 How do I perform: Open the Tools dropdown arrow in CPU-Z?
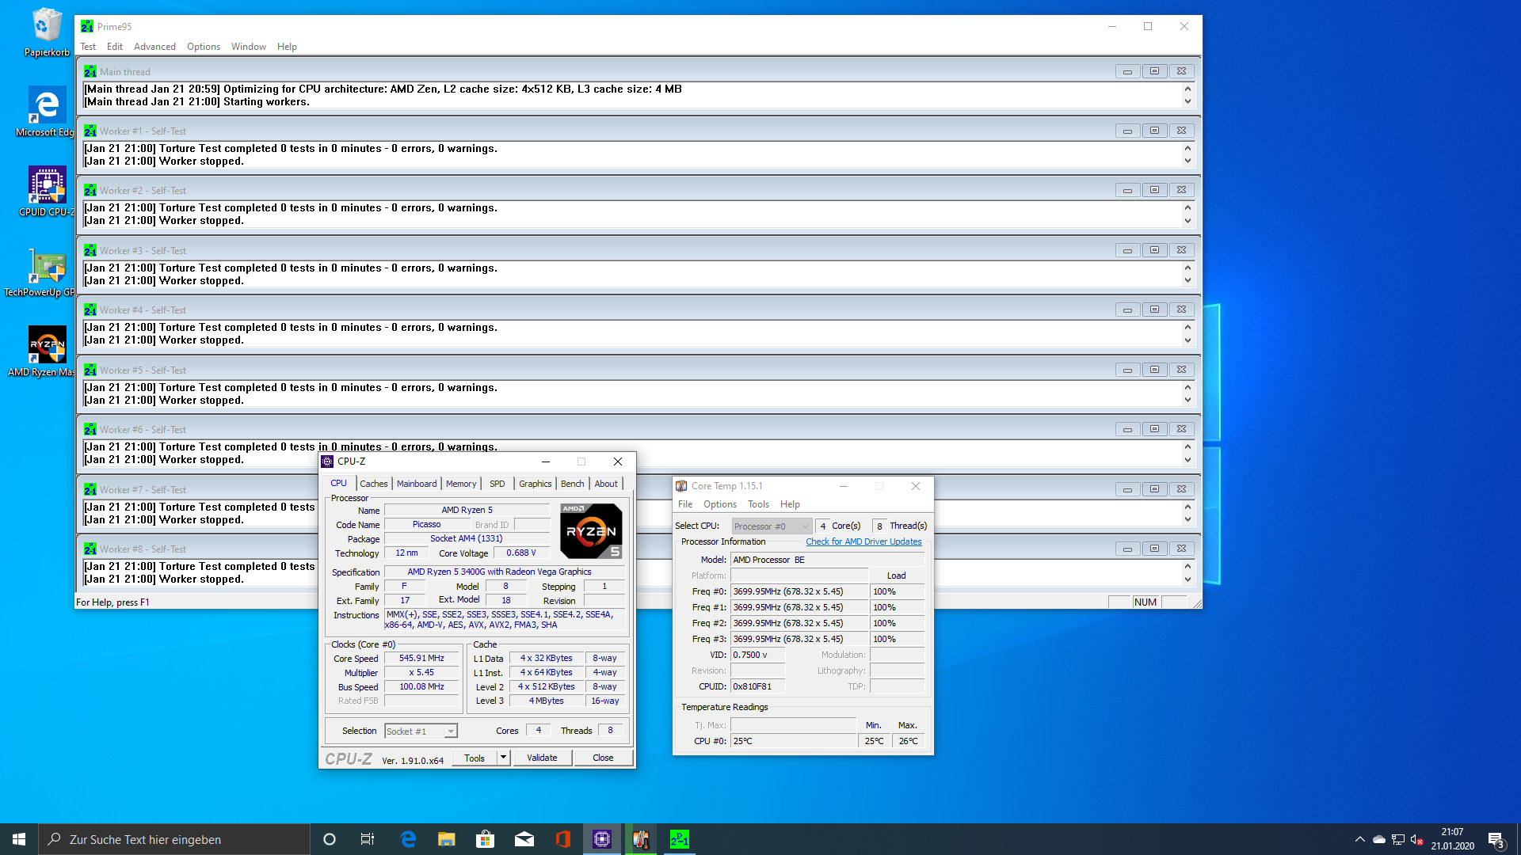click(x=503, y=758)
